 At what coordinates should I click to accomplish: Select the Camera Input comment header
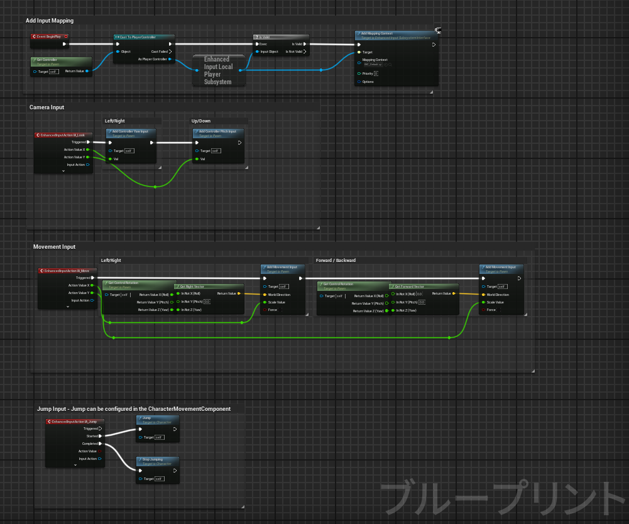click(47, 107)
